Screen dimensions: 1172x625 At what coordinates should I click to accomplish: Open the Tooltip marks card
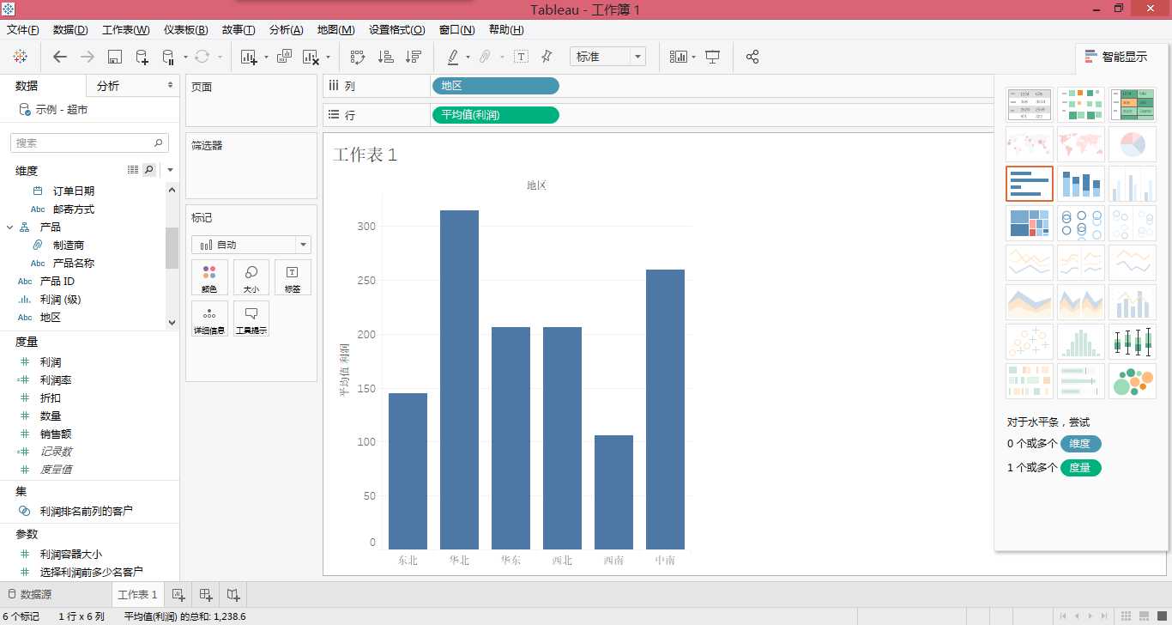(251, 319)
